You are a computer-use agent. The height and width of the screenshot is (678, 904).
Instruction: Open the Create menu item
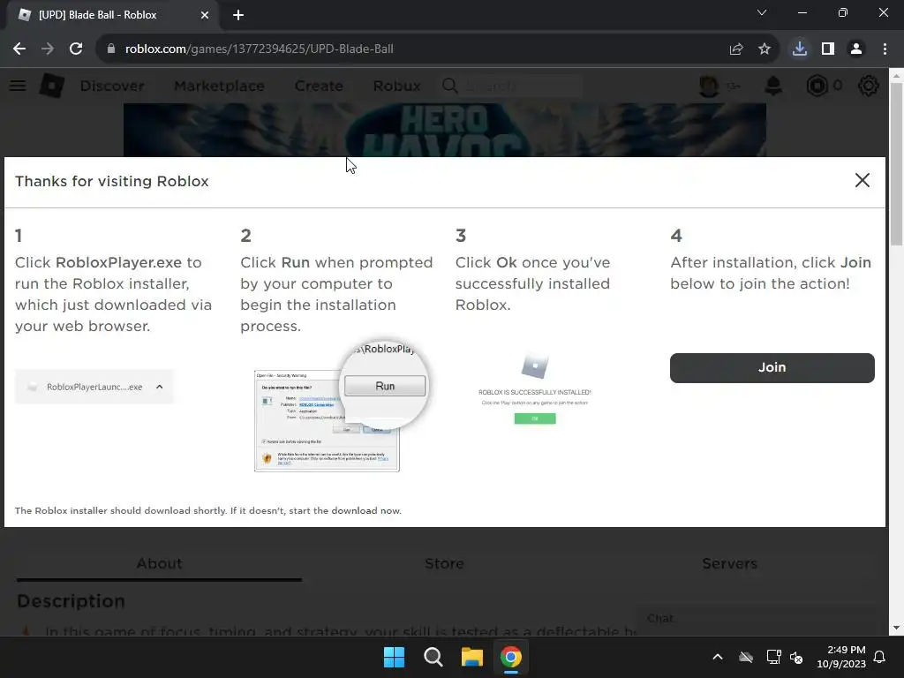[319, 86]
